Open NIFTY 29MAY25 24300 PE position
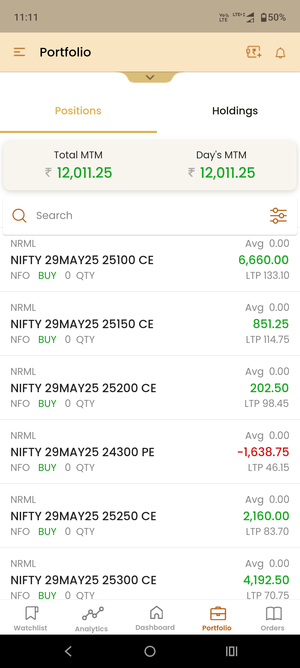300x668 pixels. click(x=150, y=452)
